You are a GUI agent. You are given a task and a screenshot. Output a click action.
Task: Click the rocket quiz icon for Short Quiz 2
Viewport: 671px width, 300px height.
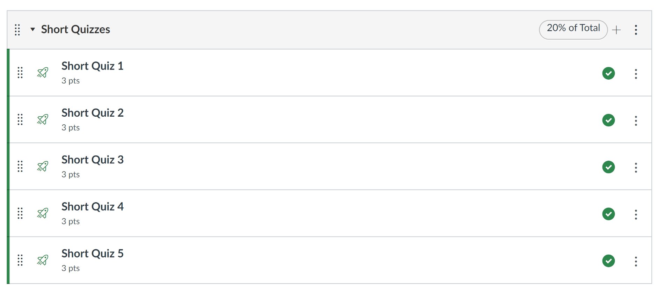coord(43,119)
